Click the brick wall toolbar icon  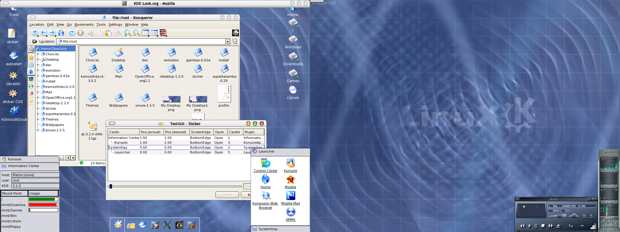163,33
